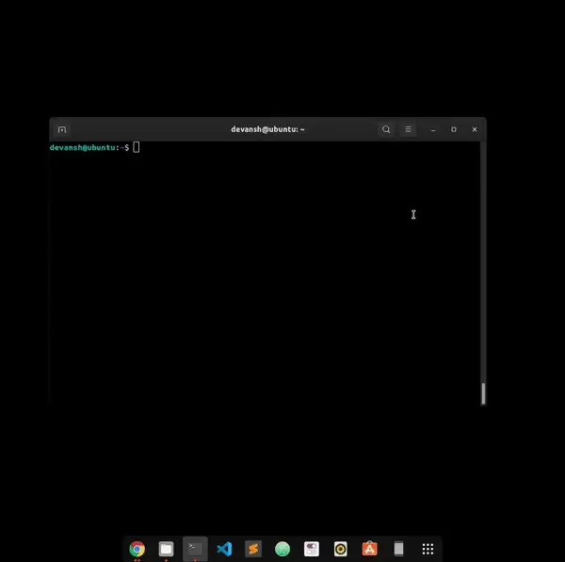
Task: Open the Tweaks app with toggle icon
Action: coord(312,549)
